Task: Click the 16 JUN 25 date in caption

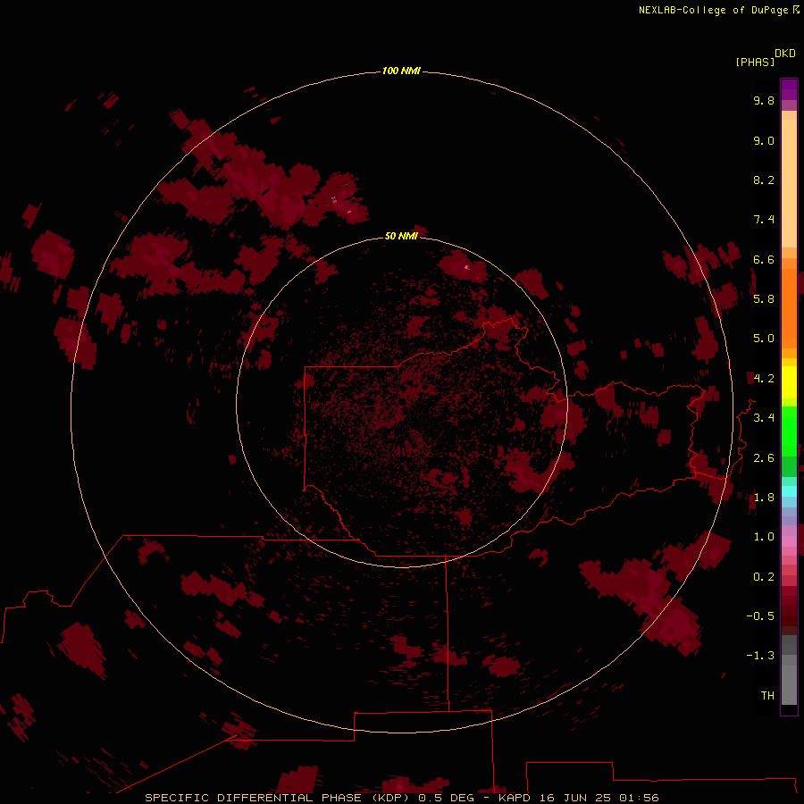Action: [574, 798]
